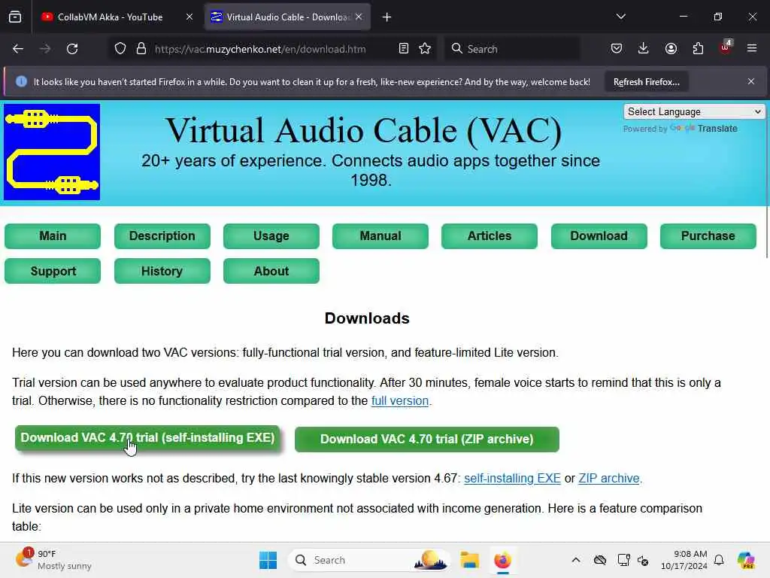The width and height of the screenshot is (770, 578).
Task: View site security padlock info
Action: pos(141,49)
